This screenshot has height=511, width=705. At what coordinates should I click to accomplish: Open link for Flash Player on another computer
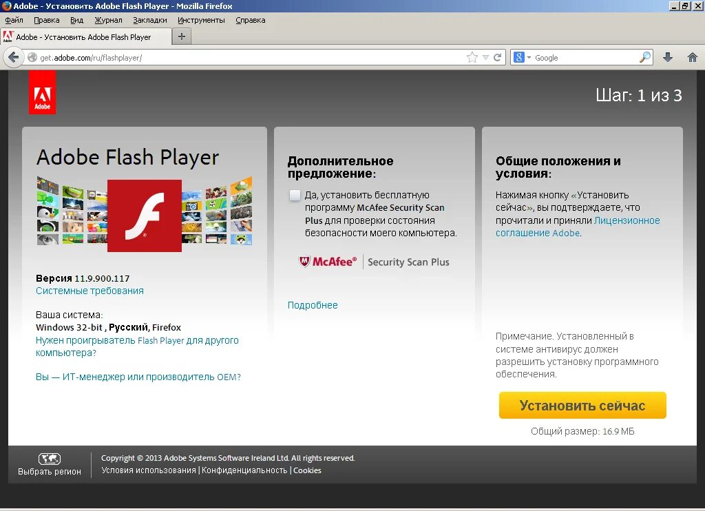coord(137,346)
